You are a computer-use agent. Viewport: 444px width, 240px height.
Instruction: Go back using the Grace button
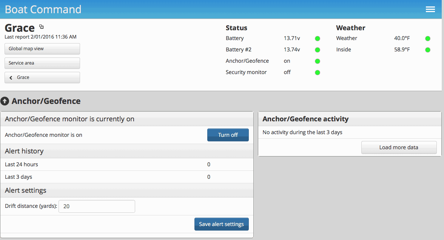(x=42, y=77)
